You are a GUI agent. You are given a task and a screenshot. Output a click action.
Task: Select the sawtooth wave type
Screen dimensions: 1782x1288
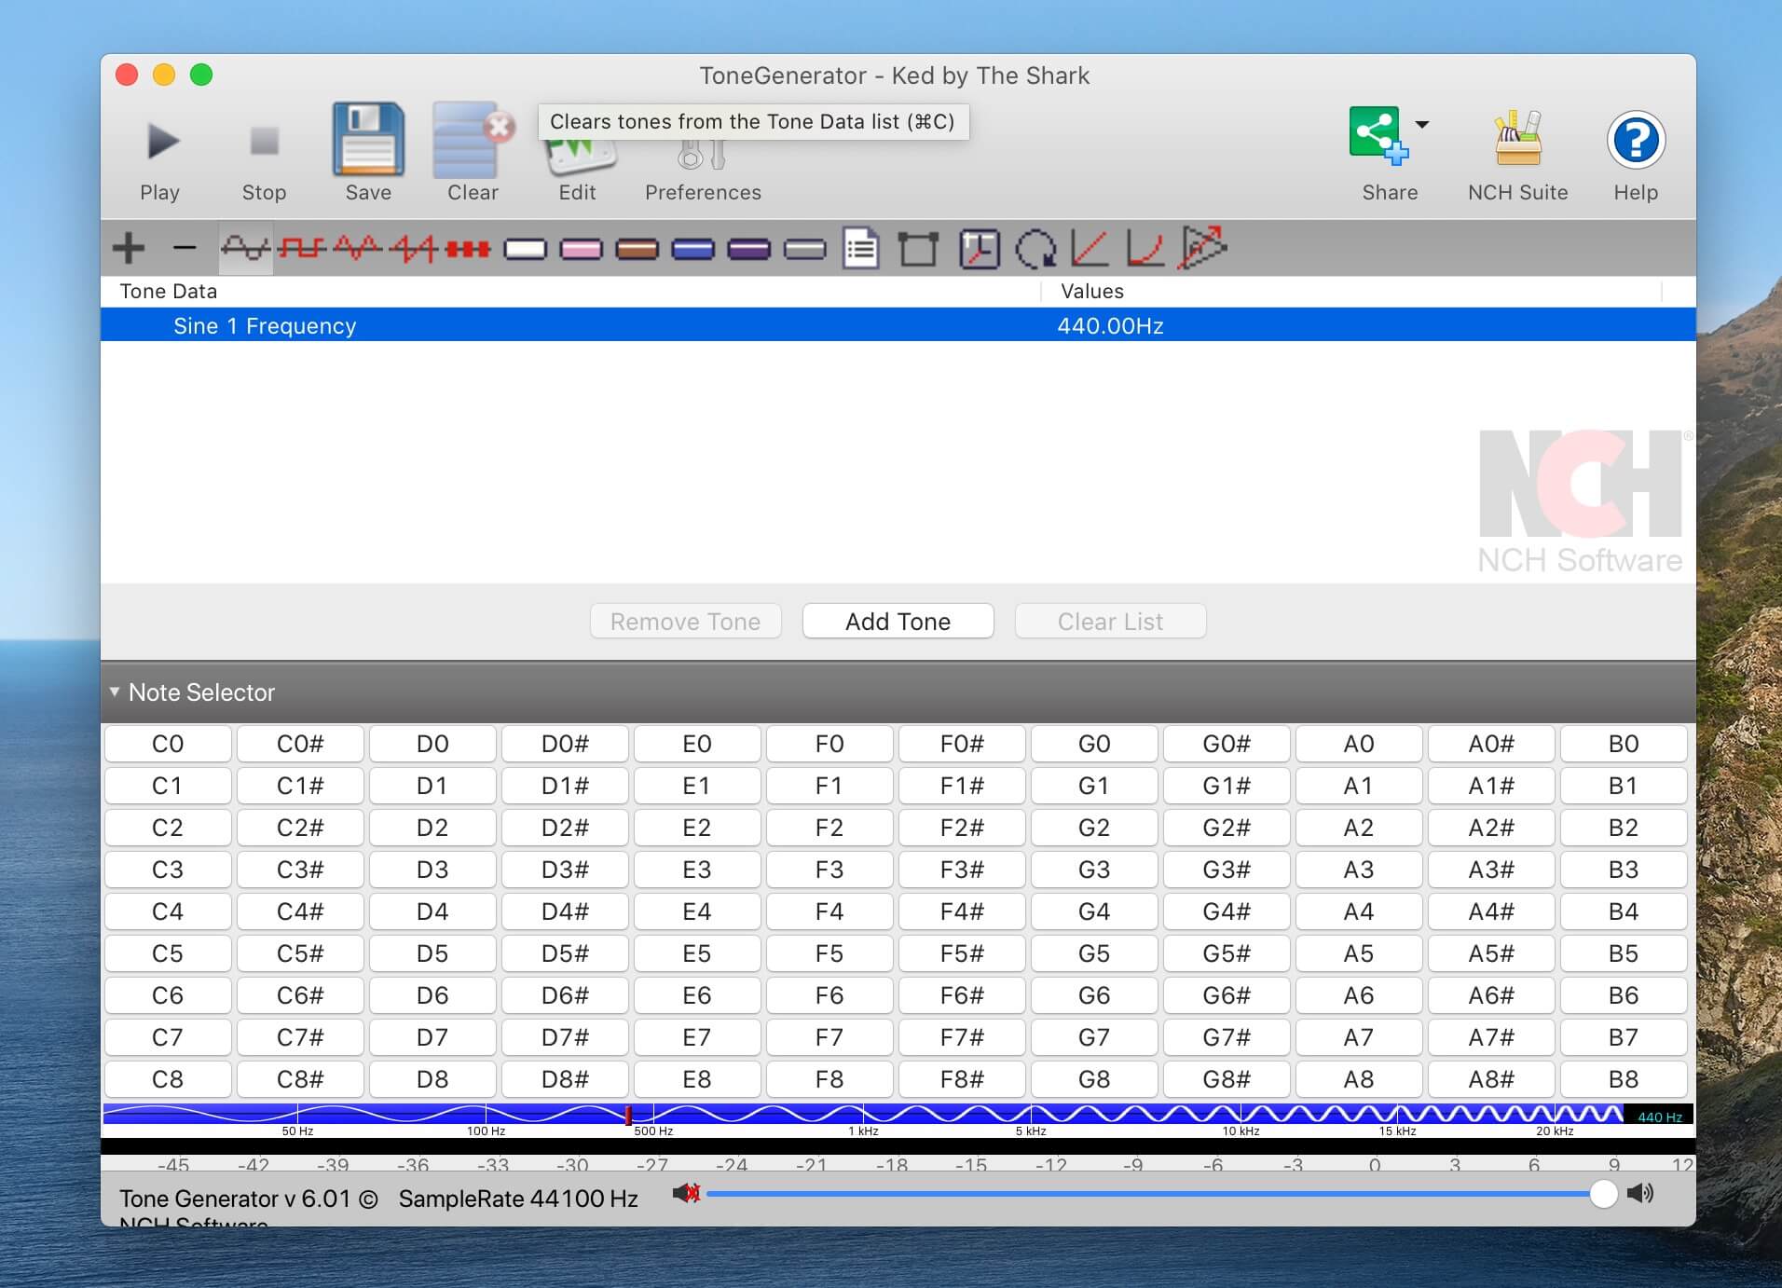[x=413, y=248]
